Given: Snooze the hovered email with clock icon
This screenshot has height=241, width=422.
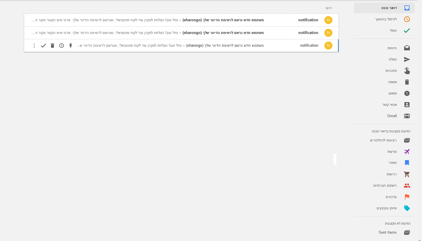Looking at the screenshot, I should click(x=61, y=46).
